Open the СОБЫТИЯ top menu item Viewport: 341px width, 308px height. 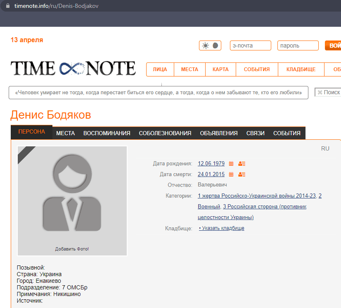(257, 69)
